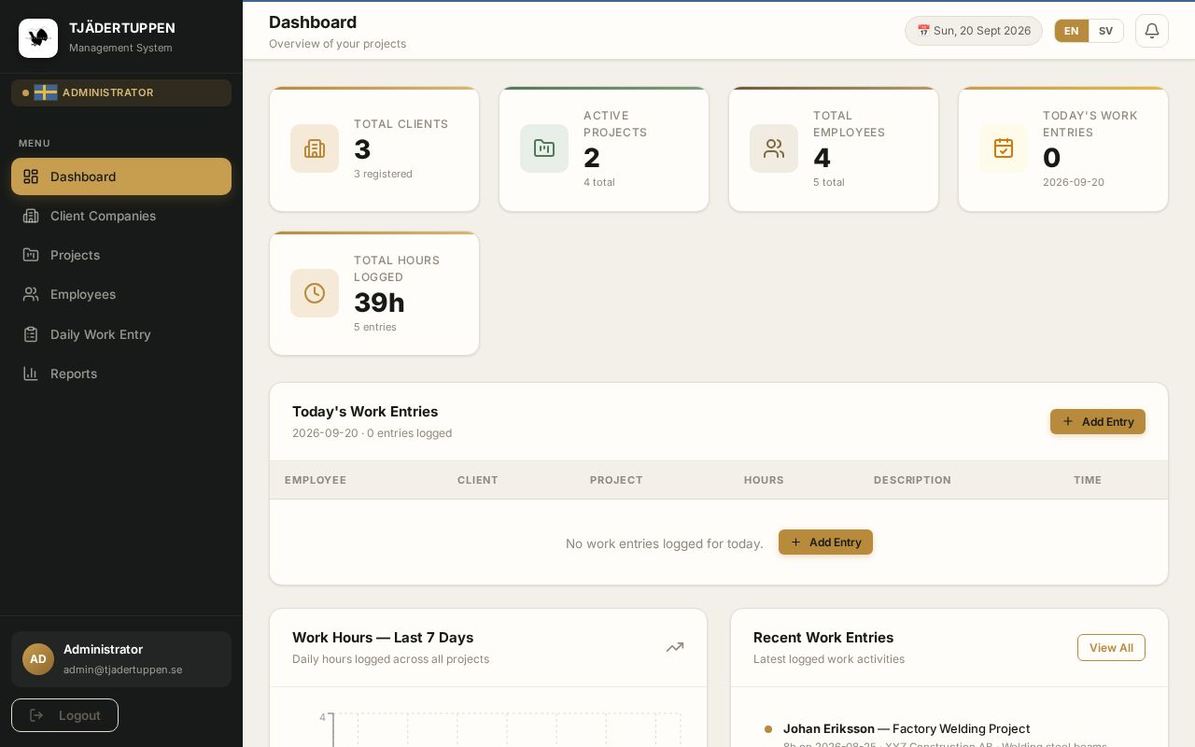Open the Projects menu item
Viewport: 1195px width, 747px height.
point(121,255)
